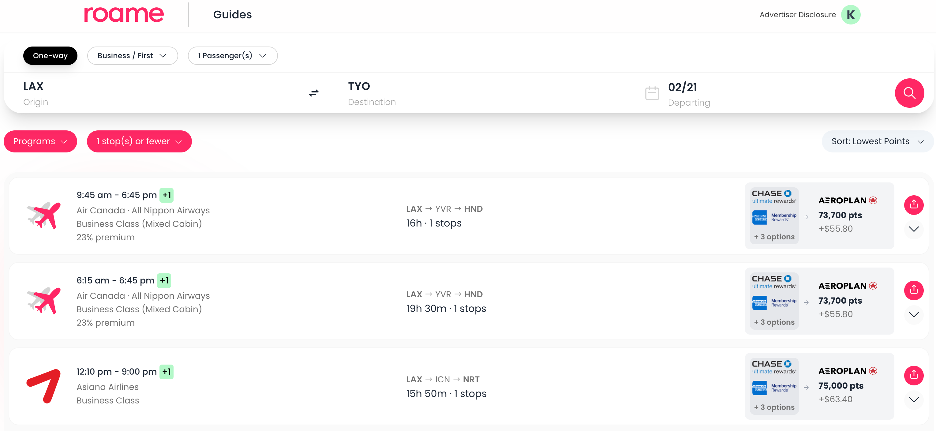The height and width of the screenshot is (431, 936).
Task: Select the 12:10 pm - 9:00 pm flight time
Action: click(x=117, y=372)
